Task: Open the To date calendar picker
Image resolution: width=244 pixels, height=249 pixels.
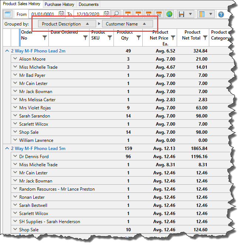Action: (x=106, y=14)
